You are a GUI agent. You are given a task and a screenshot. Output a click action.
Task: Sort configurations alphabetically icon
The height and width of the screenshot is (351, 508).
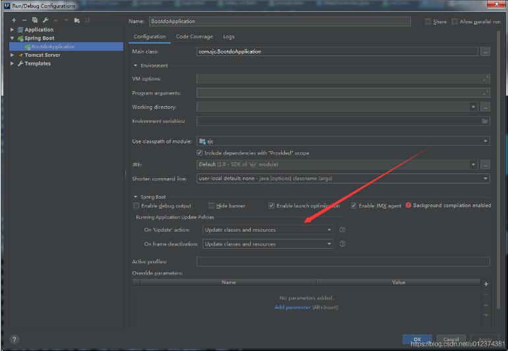point(88,20)
